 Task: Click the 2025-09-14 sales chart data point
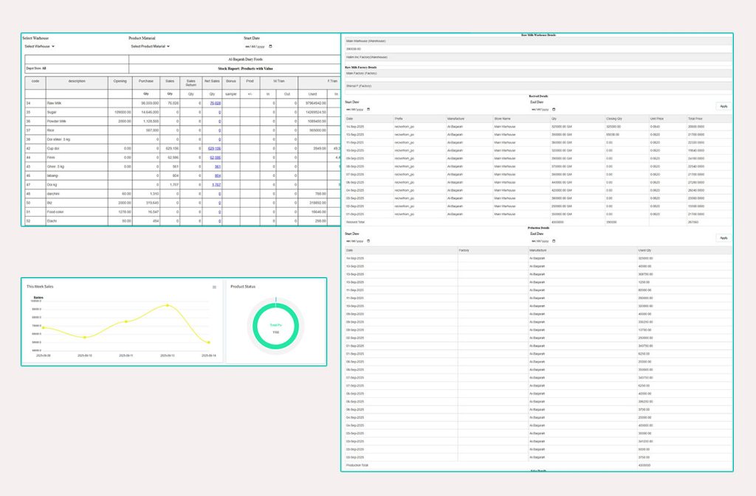point(209,342)
